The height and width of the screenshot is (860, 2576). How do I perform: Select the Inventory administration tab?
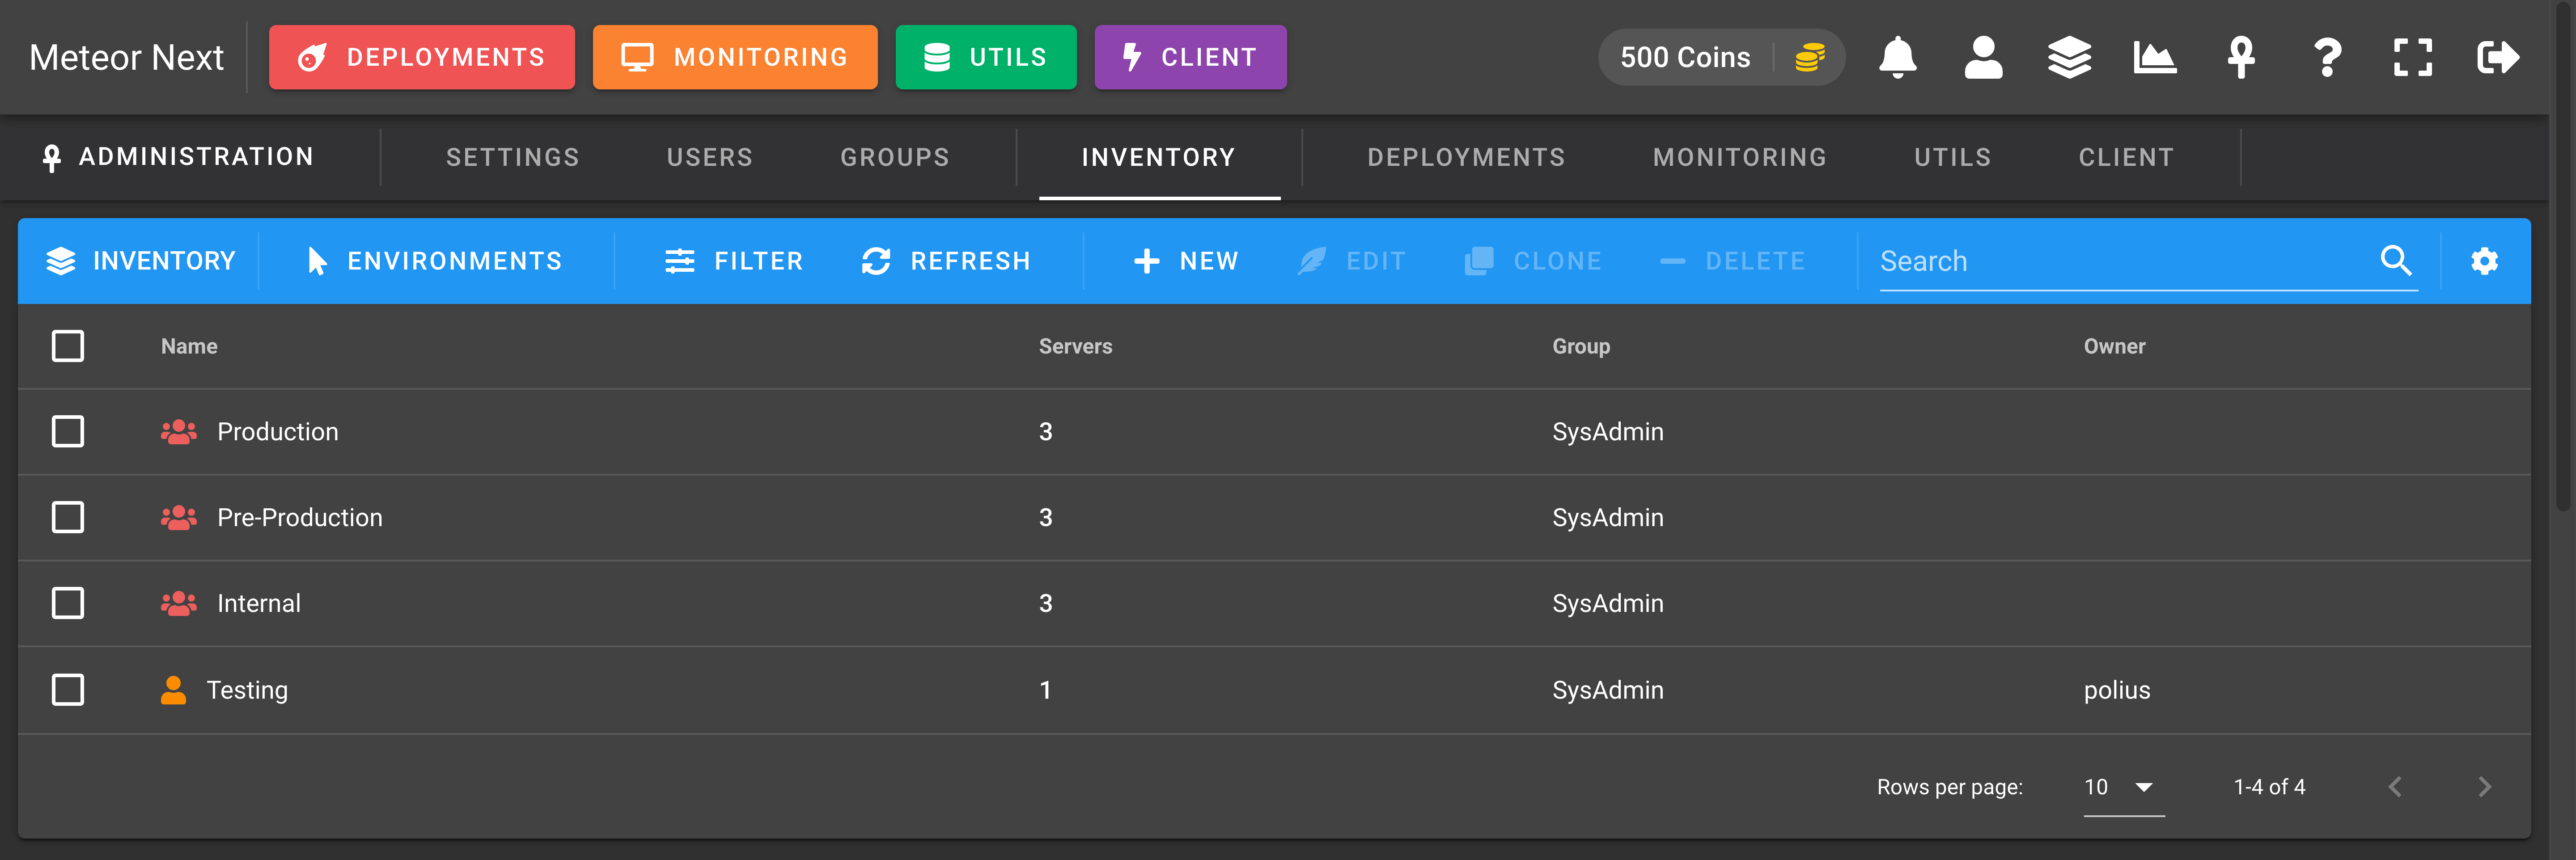coord(1159,157)
